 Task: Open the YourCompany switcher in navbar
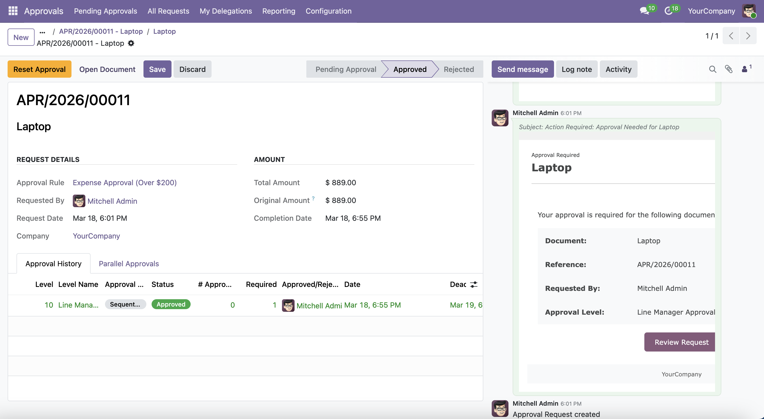(x=711, y=11)
